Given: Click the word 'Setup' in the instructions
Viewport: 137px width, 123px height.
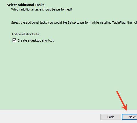Looking at the screenshot, I should (72, 23).
